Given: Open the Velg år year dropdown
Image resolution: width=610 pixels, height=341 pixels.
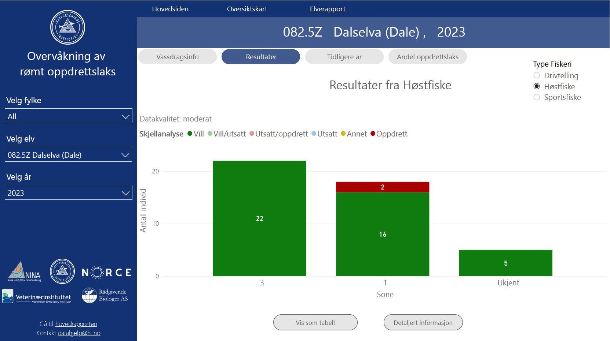Looking at the screenshot, I should pos(68,192).
